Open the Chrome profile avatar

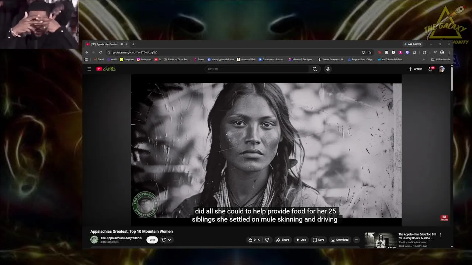pyautogui.click(x=442, y=52)
